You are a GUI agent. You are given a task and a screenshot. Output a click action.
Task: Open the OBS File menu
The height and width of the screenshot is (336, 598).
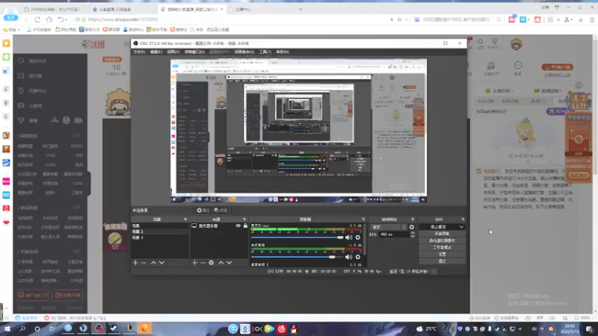coord(139,52)
